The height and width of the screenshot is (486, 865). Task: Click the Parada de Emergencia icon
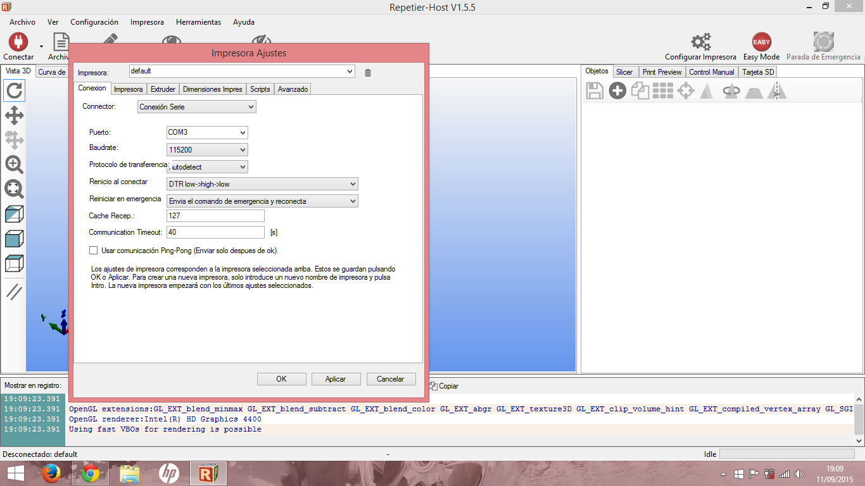click(823, 42)
